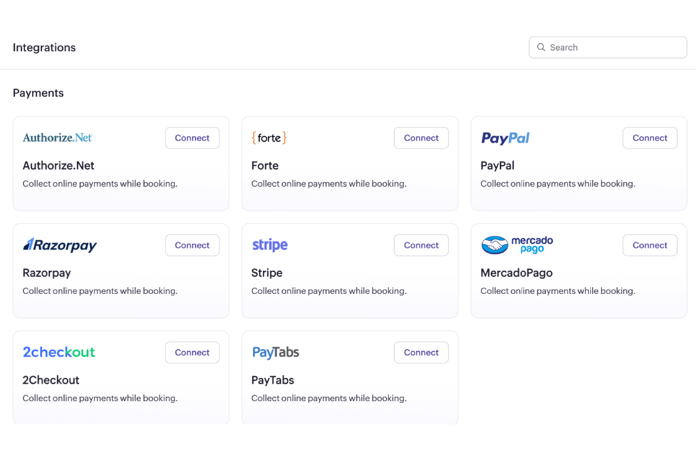Click the magnifying glass search icon
This screenshot has width=696, height=453.
click(541, 47)
